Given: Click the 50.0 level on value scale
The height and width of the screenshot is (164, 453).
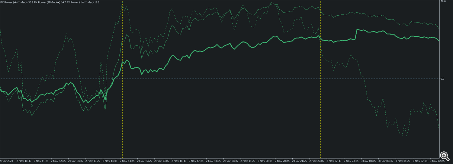Looking at the screenshot, I should (x=435, y=2).
